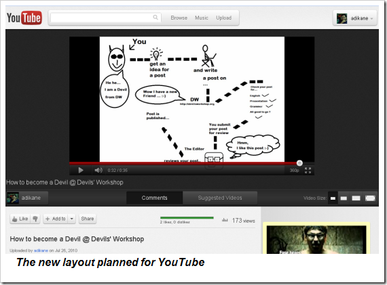The image size is (387, 285).
Task: Expand the Add to dropdown arrow
Action: click(71, 219)
